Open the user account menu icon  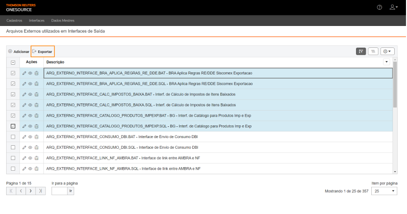[x=394, y=7]
